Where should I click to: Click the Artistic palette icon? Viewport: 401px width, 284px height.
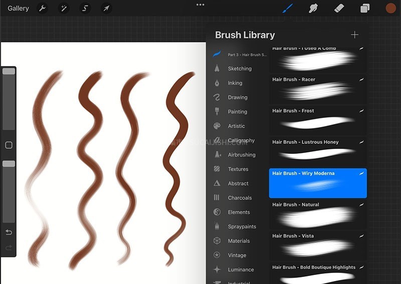[217, 126]
